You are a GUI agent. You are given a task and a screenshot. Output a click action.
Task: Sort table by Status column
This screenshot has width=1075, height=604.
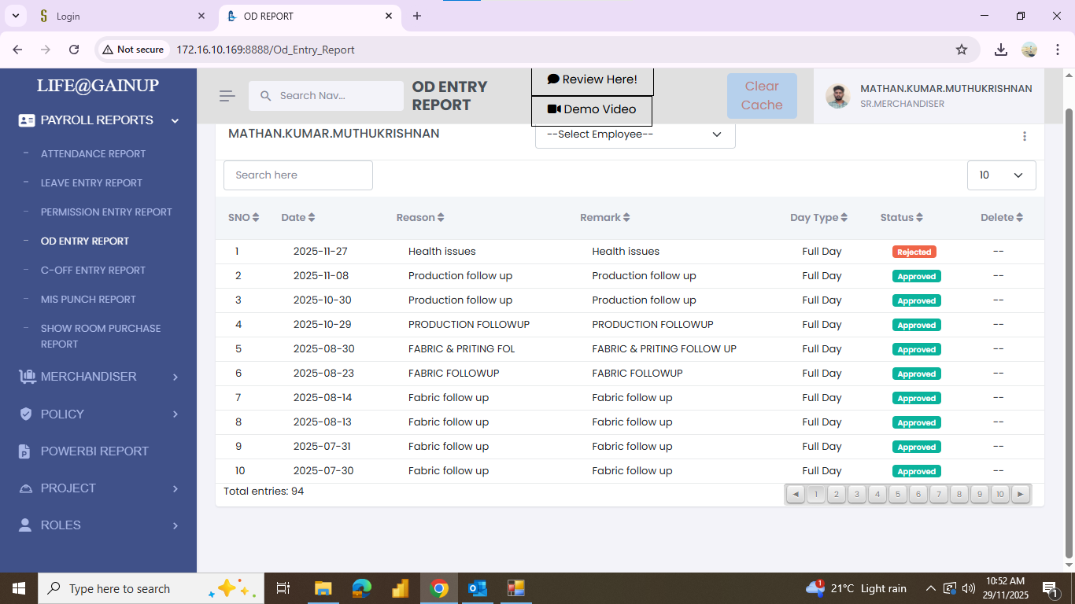[901, 218]
